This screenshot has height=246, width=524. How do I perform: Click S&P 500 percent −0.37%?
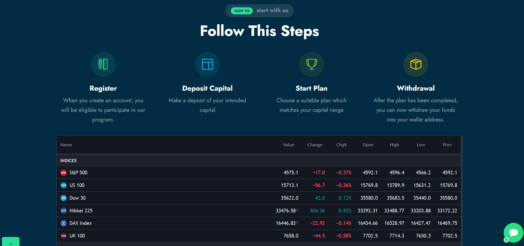[344, 173]
